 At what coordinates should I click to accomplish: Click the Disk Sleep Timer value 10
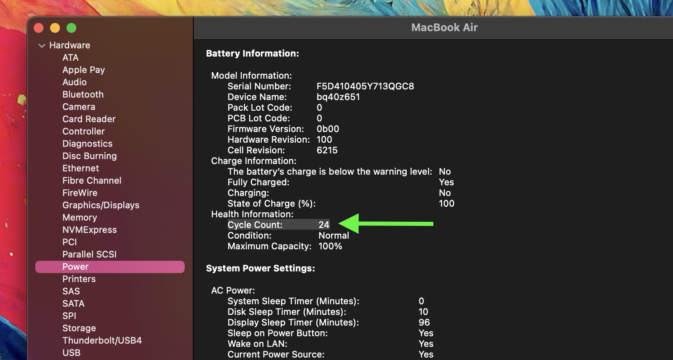pyautogui.click(x=423, y=312)
